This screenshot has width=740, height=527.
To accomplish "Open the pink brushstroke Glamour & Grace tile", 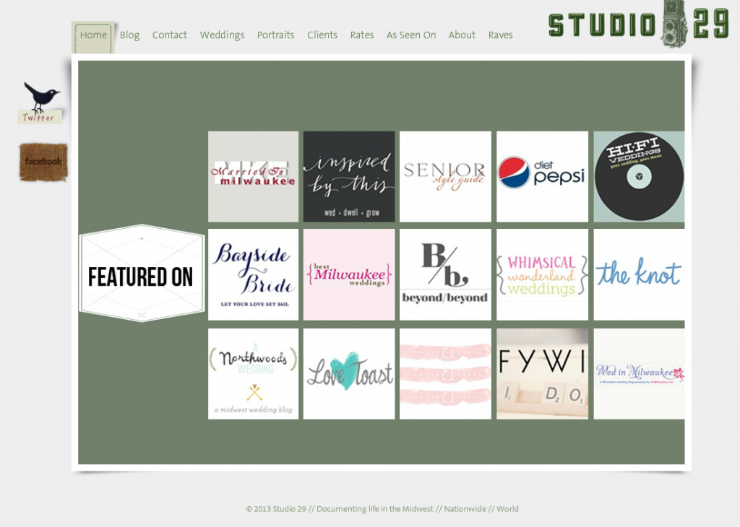I will point(445,374).
